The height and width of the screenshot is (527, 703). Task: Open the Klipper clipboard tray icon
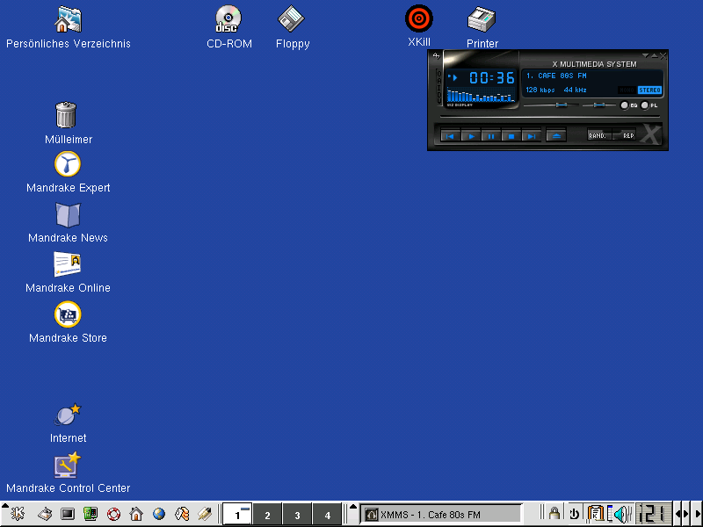(597, 514)
